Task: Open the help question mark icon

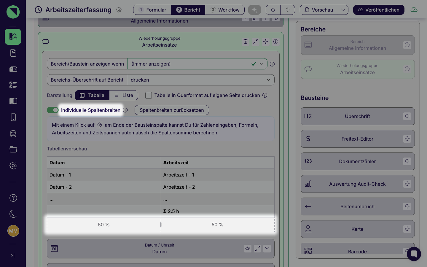Action: point(13,198)
